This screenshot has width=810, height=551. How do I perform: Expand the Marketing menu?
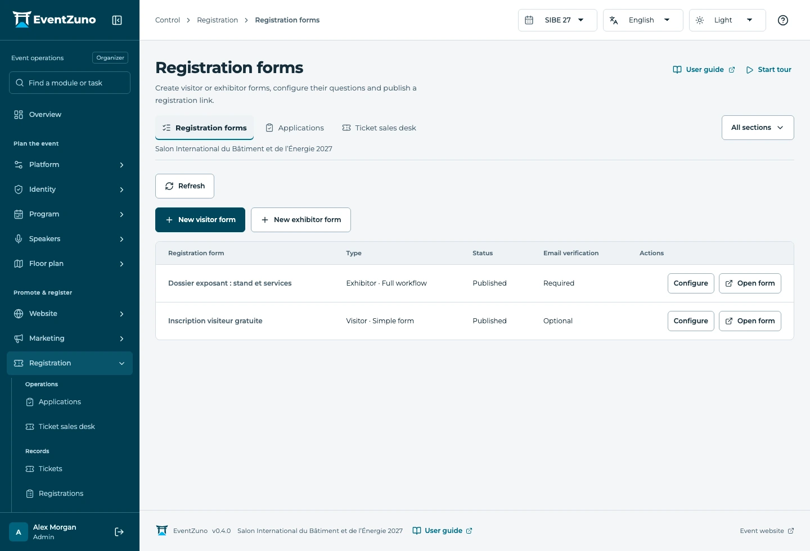click(x=70, y=338)
